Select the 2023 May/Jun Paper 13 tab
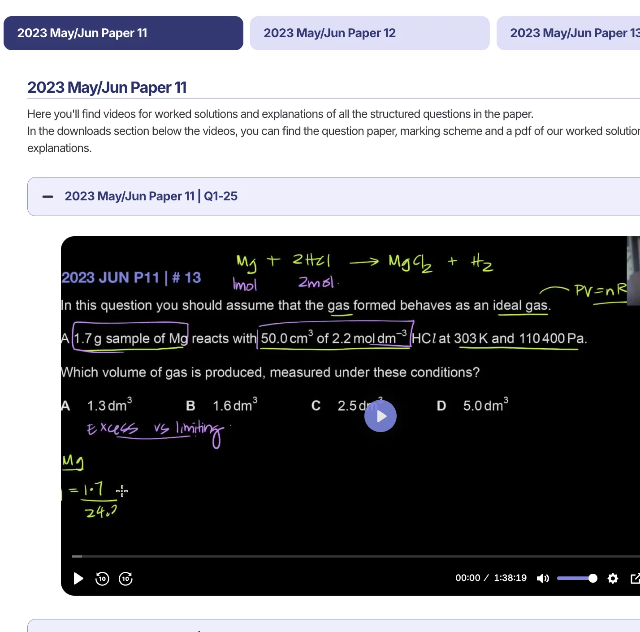Image resolution: width=640 pixels, height=632 pixels. (568, 33)
